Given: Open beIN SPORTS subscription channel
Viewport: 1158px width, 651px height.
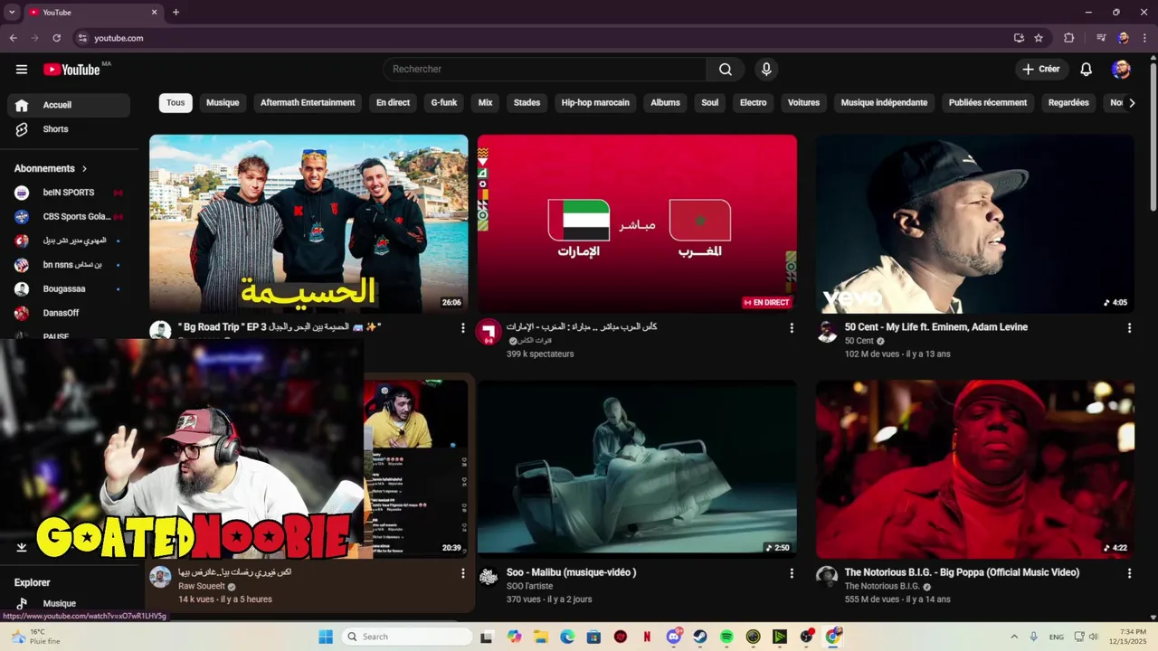Looking at the screenshot, I should coord(69,193).
